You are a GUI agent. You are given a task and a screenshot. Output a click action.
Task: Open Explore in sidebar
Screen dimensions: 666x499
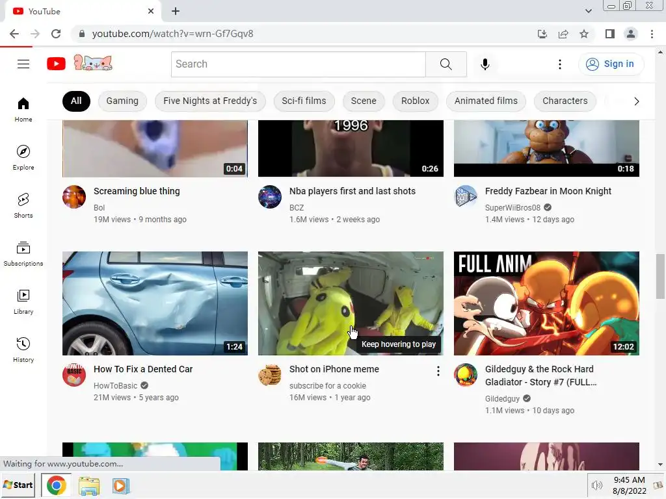pyautogui.click(x=23, y=157)
